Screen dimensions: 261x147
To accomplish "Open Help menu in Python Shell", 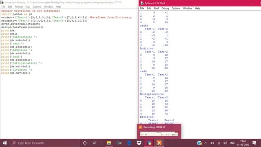I will coord(197,8).
